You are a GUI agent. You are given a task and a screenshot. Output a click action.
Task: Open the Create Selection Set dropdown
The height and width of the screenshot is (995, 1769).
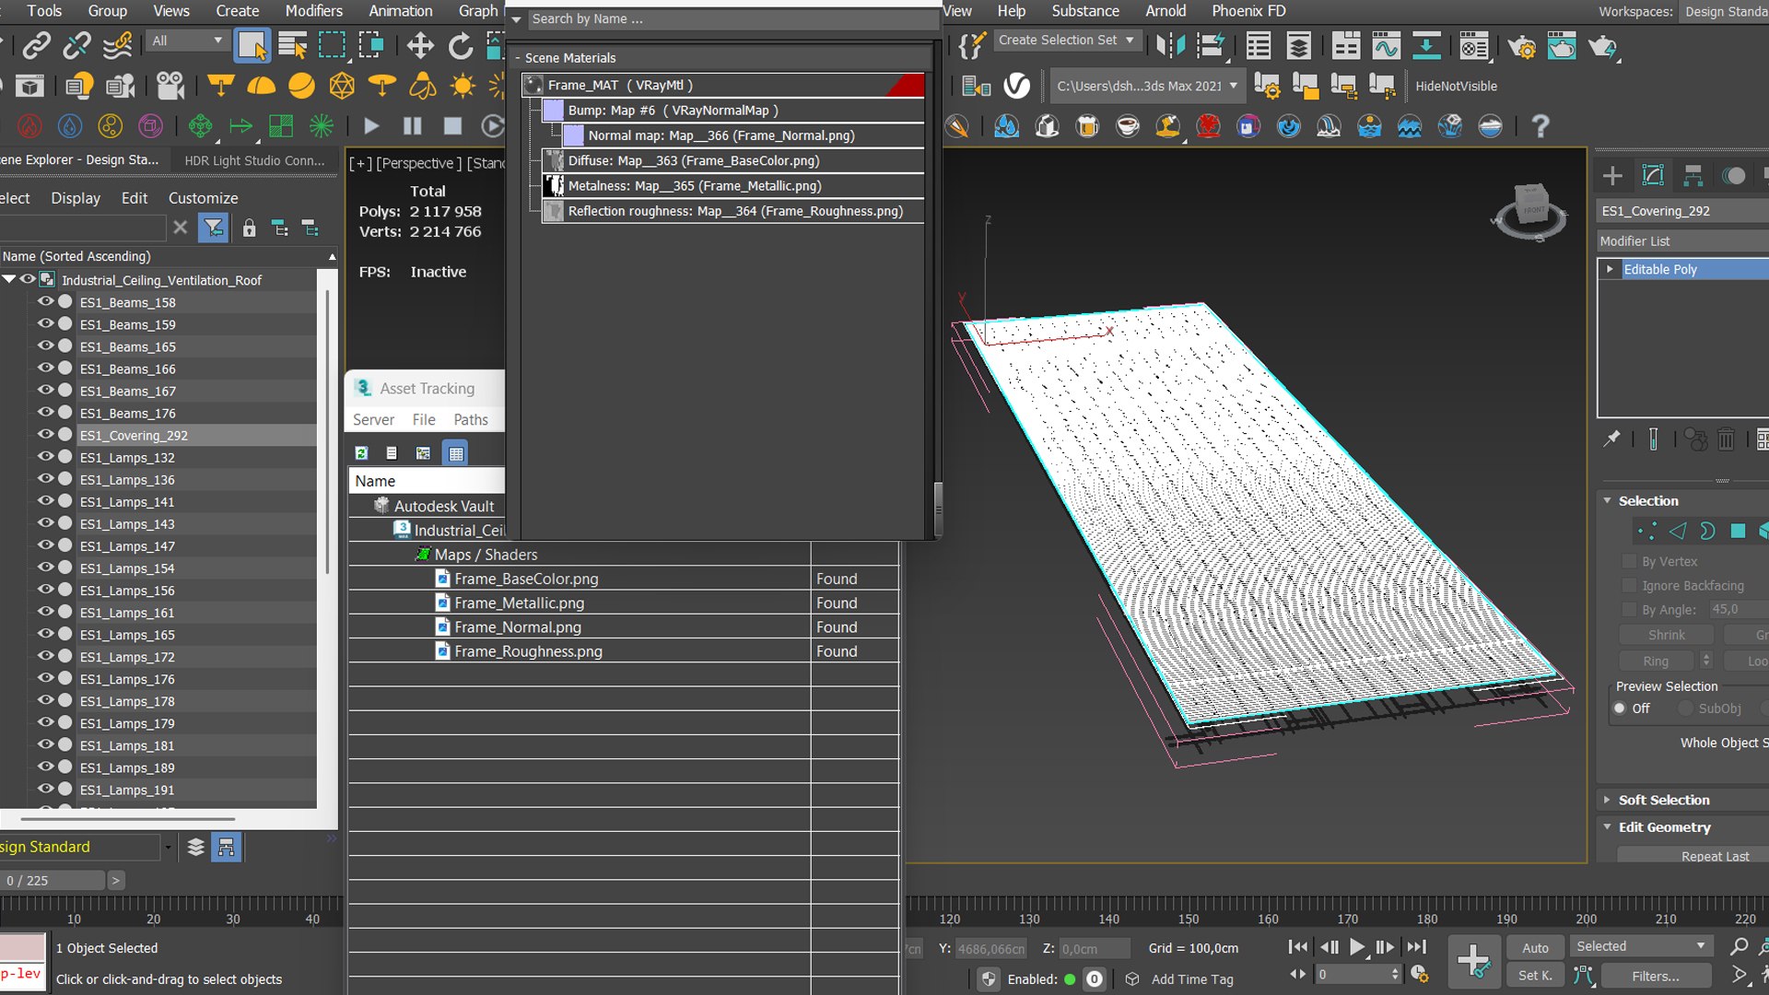pos(1066,41)
